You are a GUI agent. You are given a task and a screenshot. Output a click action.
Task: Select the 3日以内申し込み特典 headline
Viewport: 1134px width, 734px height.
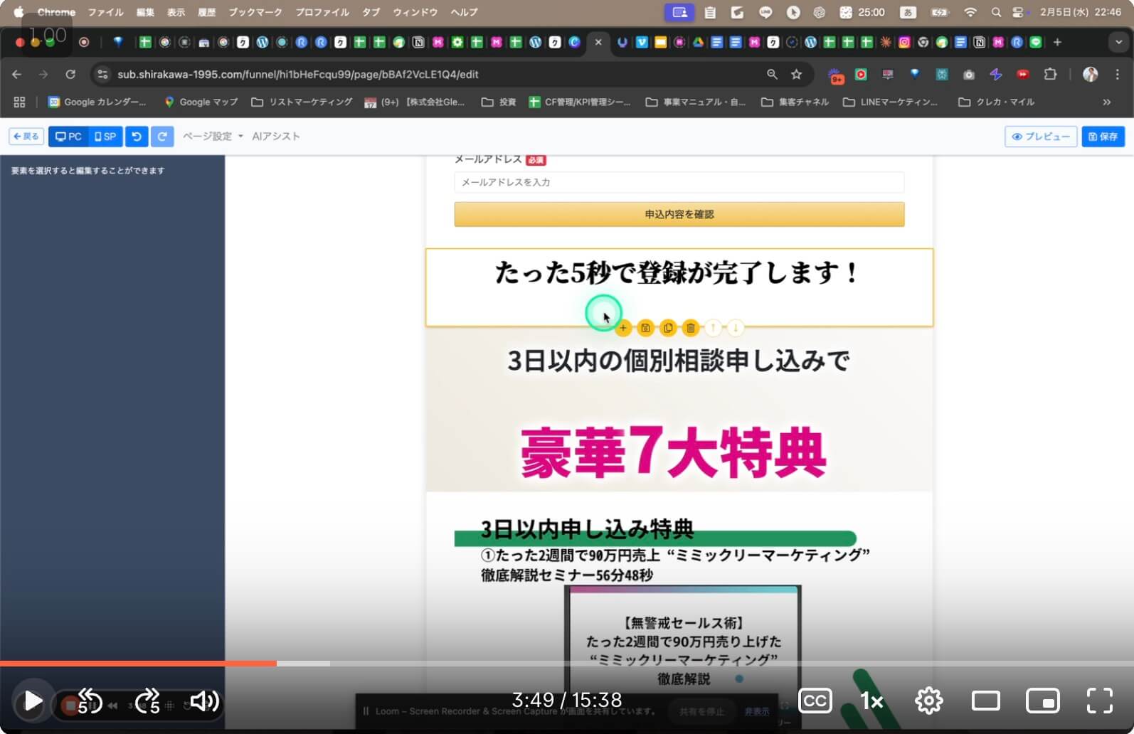tap(587, 529)
